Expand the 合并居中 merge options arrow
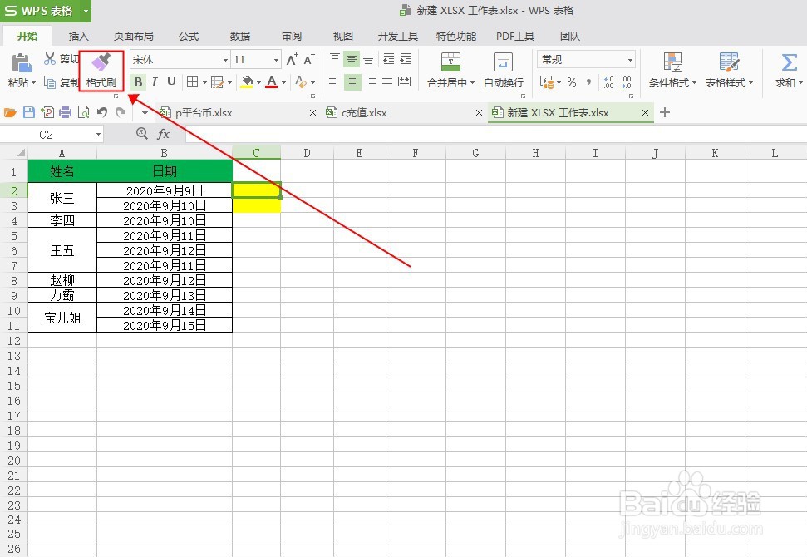The image size is (807, 557). point(472,83)
